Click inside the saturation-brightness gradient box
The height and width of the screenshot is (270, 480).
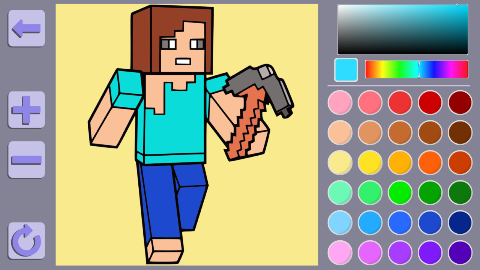[x=402, y=30]
